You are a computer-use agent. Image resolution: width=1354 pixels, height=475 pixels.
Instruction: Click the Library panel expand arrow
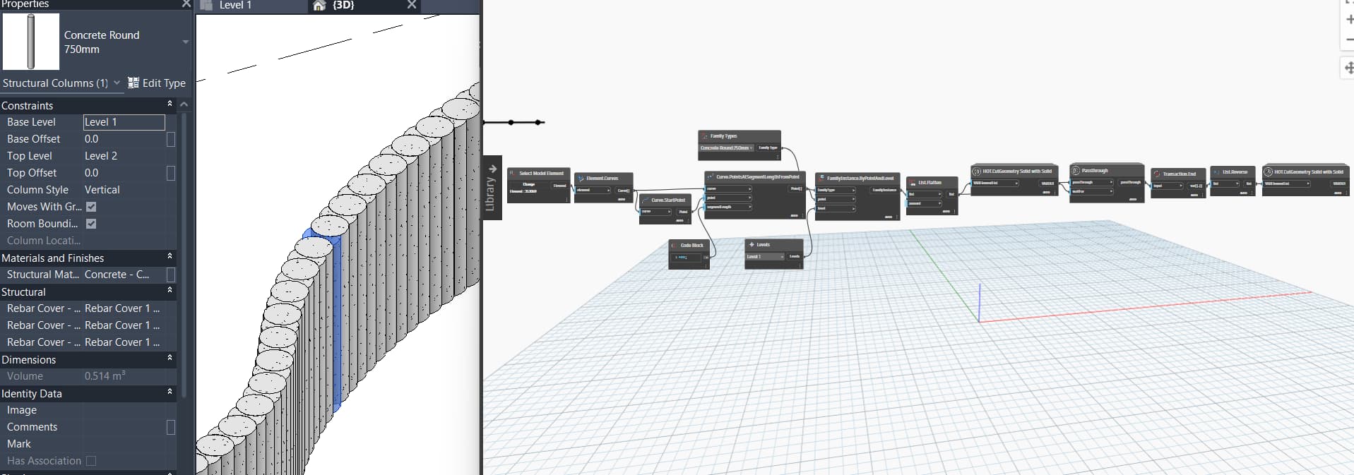coord(492,169)
